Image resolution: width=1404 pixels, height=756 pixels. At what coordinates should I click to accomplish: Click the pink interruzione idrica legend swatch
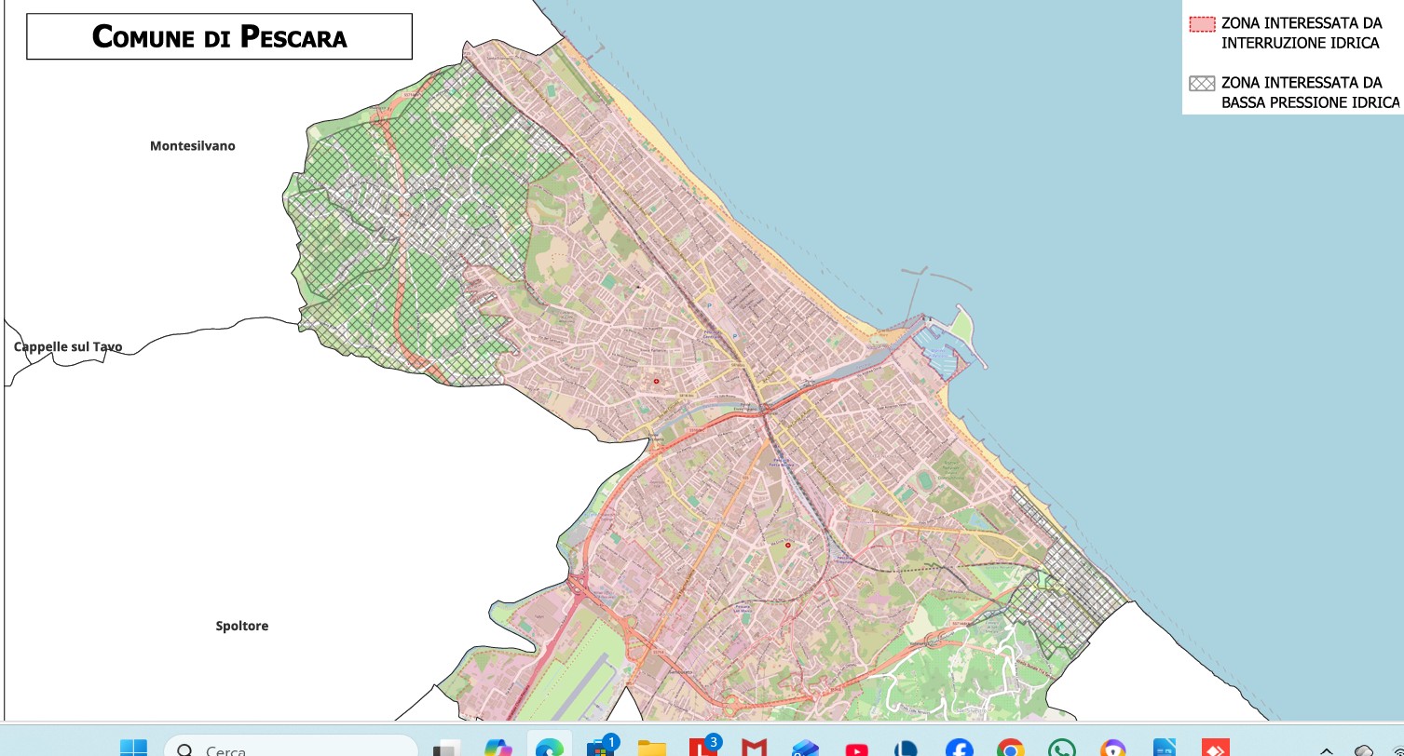(x=1202, y=24)
